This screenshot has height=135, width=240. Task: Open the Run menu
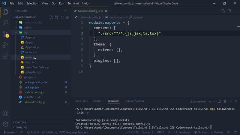click(x=61, y=3)
